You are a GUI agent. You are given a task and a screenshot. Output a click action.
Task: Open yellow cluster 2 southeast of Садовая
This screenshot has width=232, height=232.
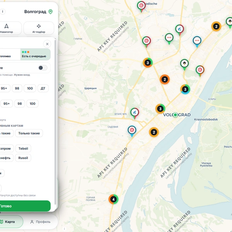pos(154,132)
